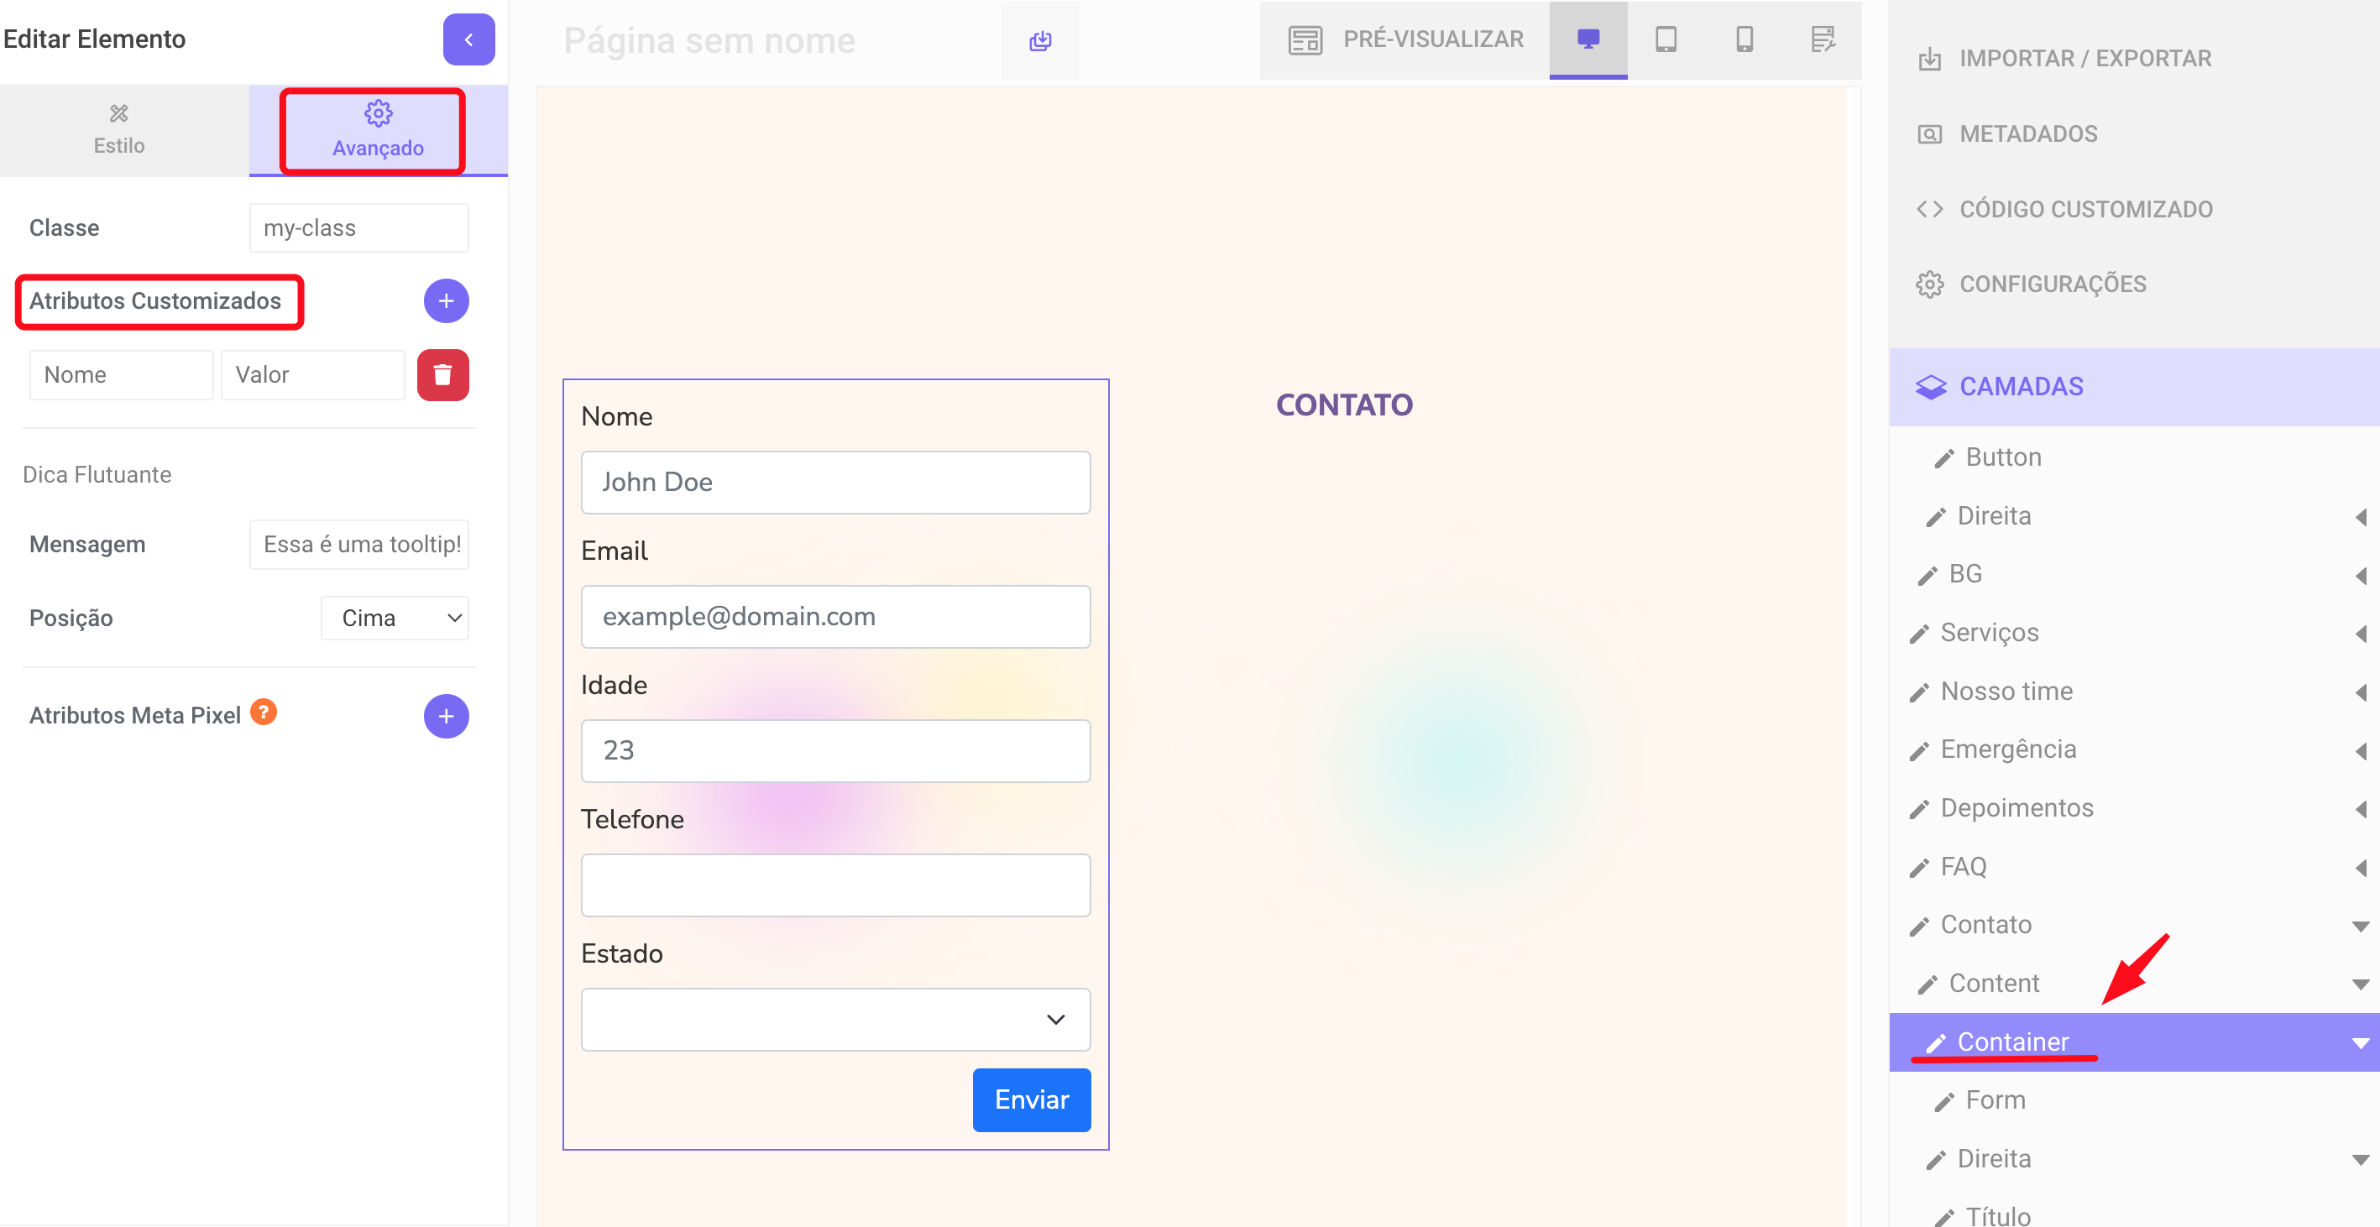
Task: Click the collapse panel arrow button
Action: (x=468, y=39)
